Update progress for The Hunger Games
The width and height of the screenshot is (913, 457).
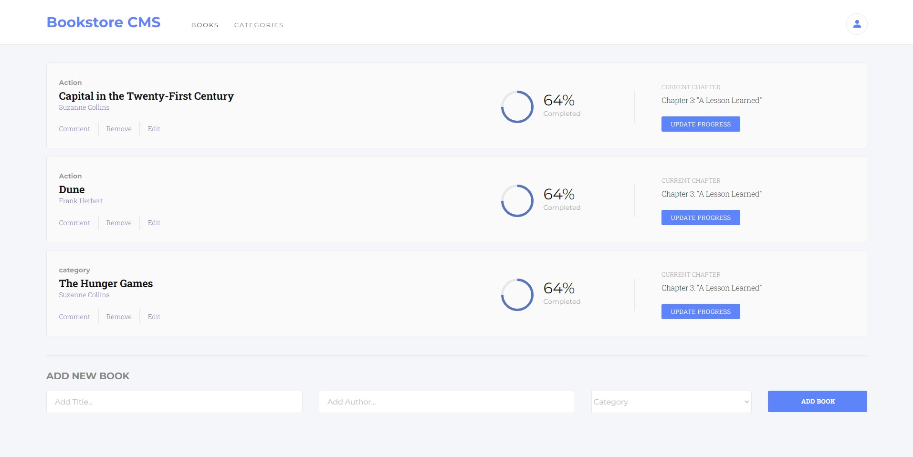pyautogui.click(x=700, y=312)
